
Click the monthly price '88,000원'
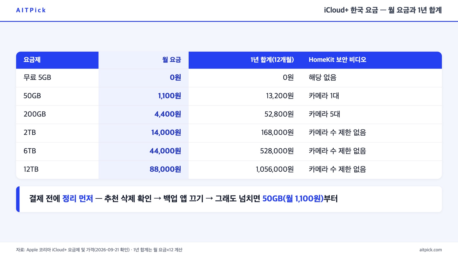coord(165,169)
